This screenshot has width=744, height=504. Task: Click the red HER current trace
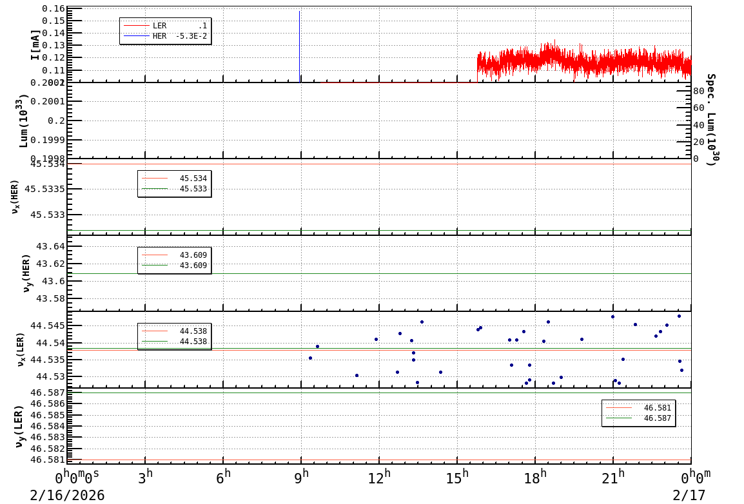(x=580, y=63)
